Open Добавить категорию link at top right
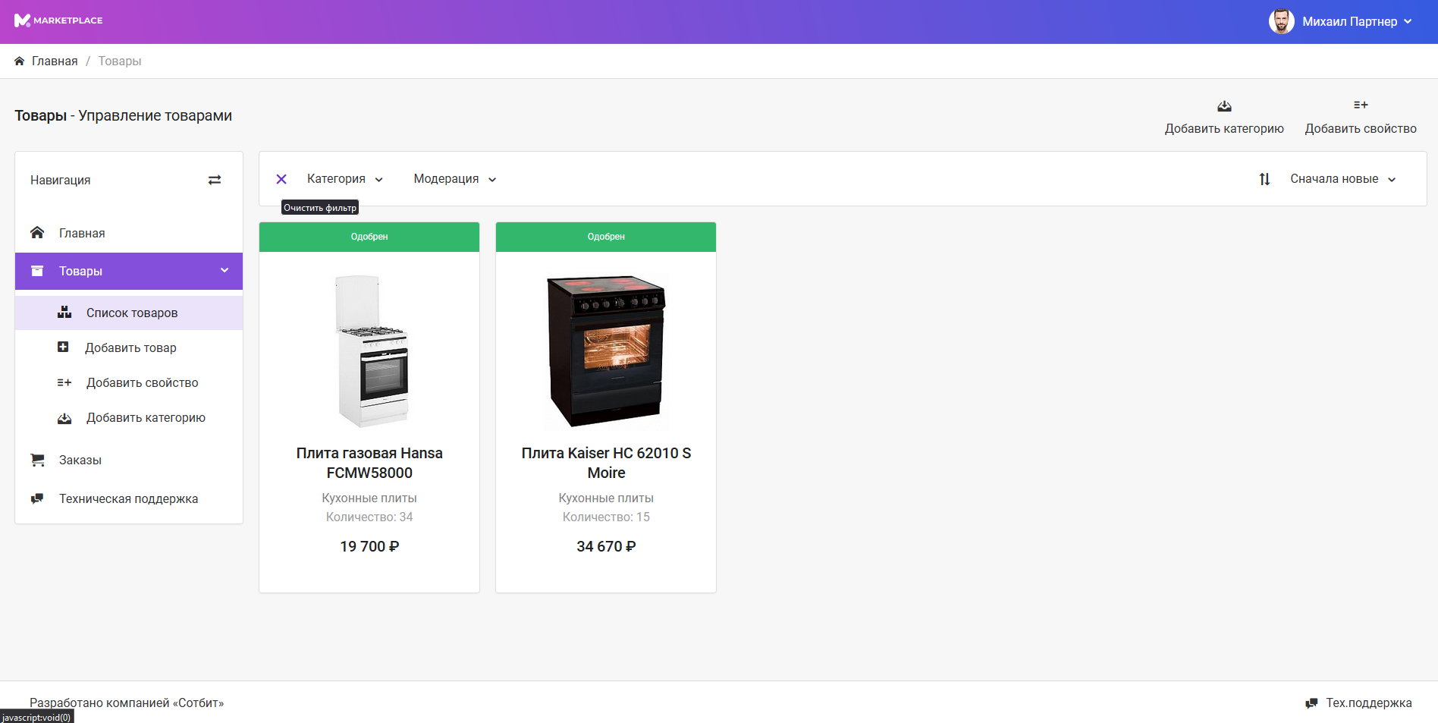 point(1224,128)
